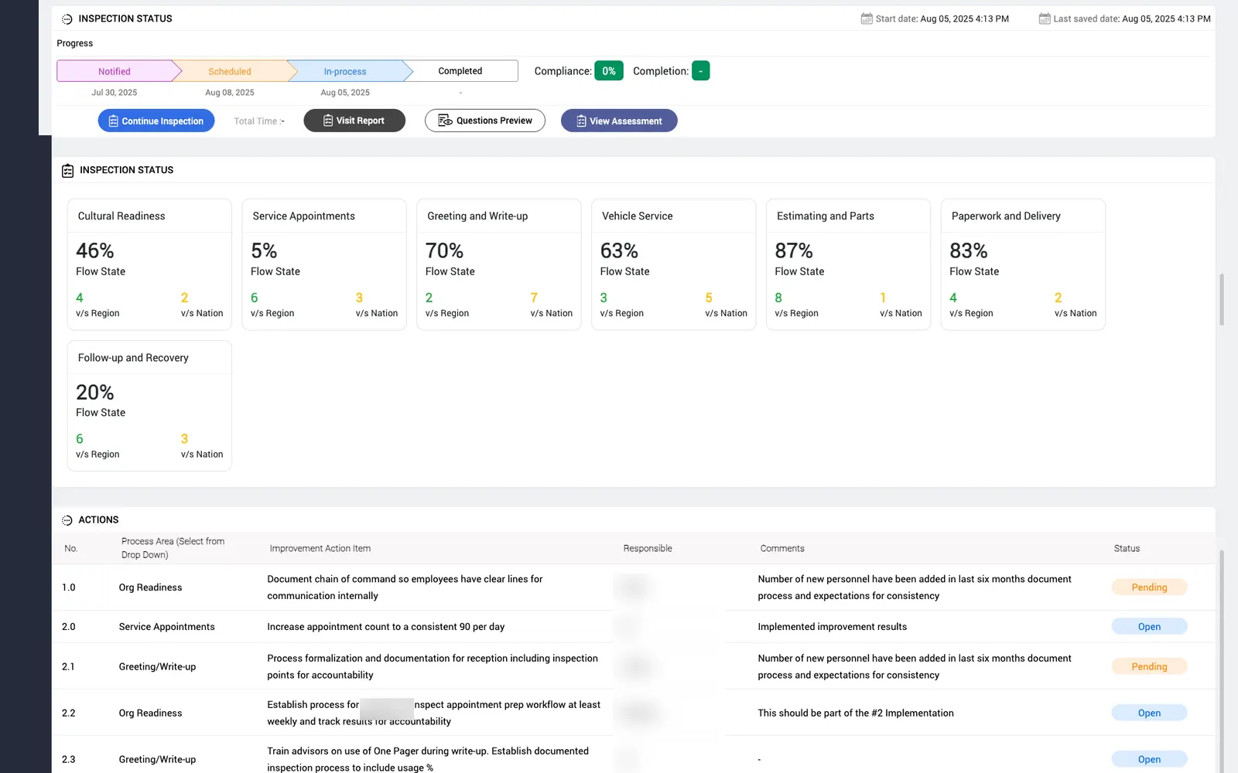1238x773 pixels.
Task: Click the Comments column header
Action: pyautogui.click(x=782, y=548)
